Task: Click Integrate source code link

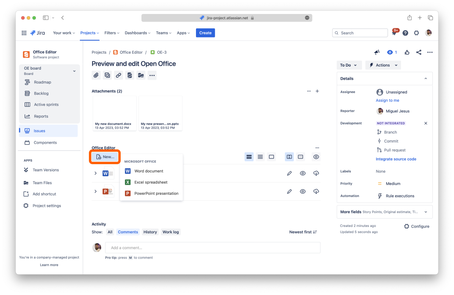Action: [x=396, y=159]
